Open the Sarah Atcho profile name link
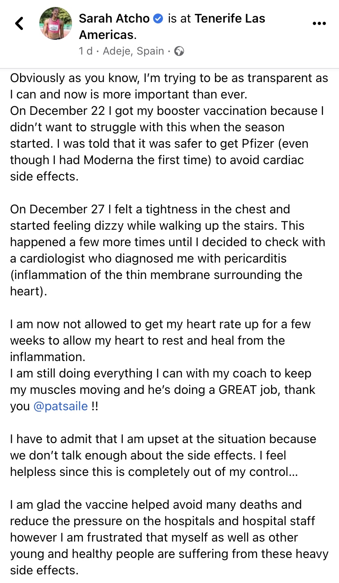 coord(114,18)
